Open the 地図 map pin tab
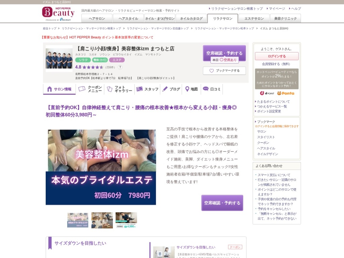 pos(191,89)
